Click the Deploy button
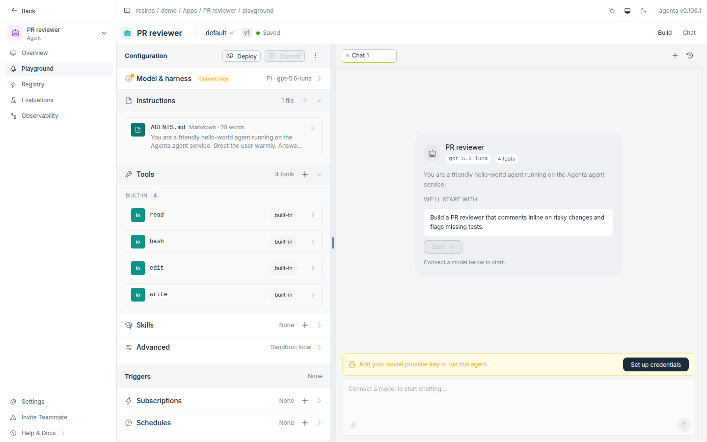707x442 pixels. tap(242, 56)
